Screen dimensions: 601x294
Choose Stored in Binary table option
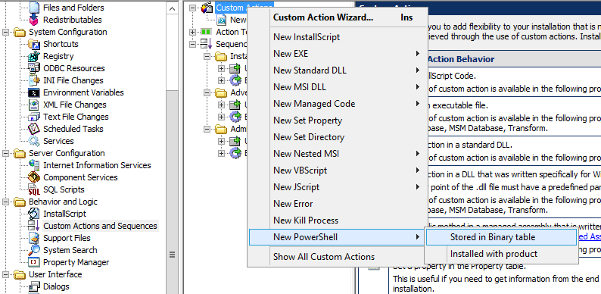pyautogui.click(x=501, y=237)
